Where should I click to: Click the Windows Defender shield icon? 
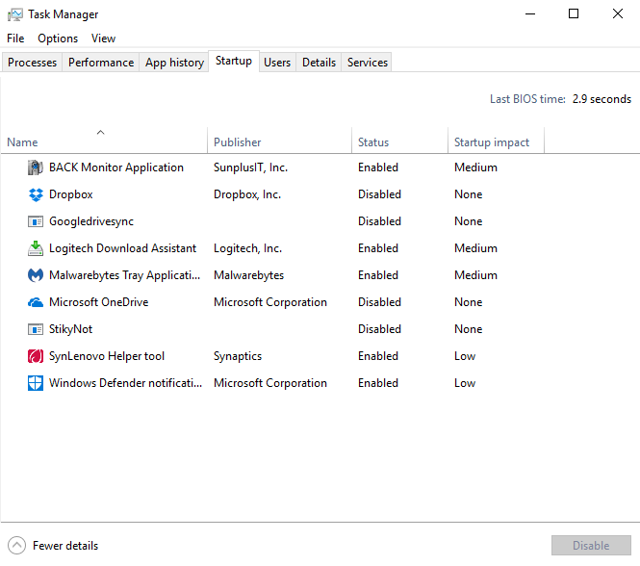pyautogui.click(x=36, y=383)
